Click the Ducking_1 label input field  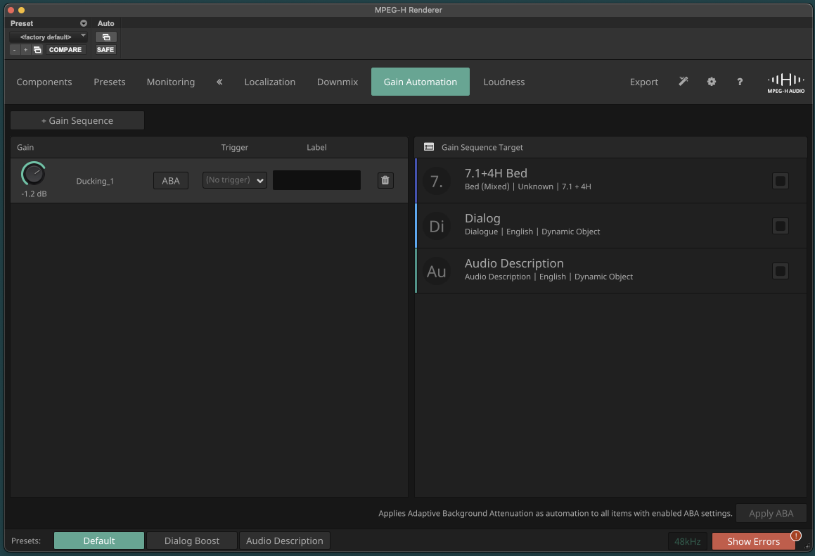(x=316, y=180)
